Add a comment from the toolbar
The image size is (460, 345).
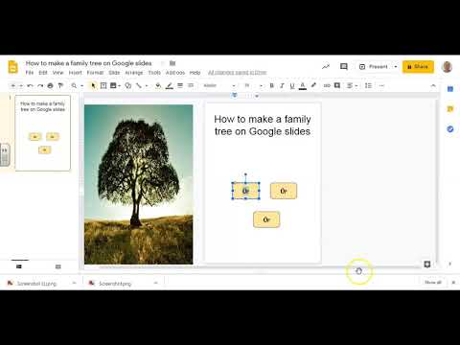tap(337, 85)
